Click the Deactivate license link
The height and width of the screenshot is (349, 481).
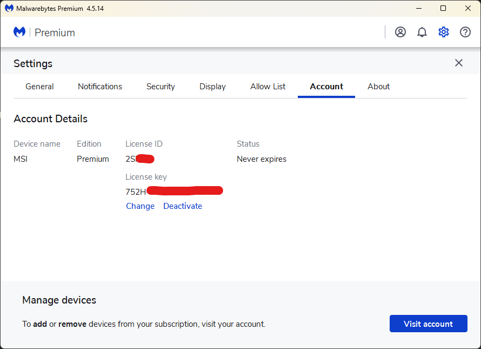[x=183, y=206]
